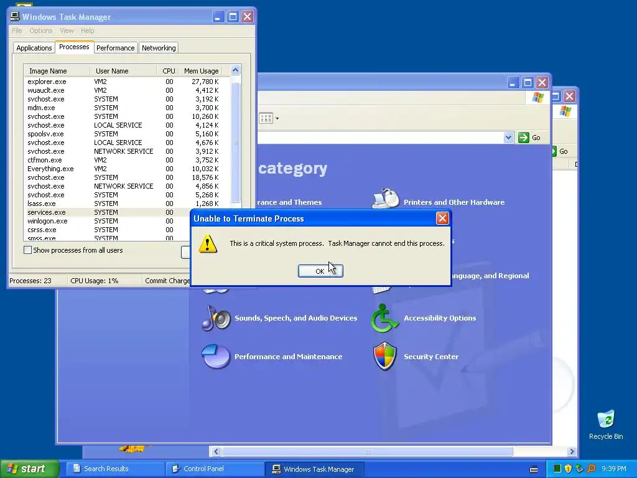Click the orange Everything search tray icon

(591, 469)
